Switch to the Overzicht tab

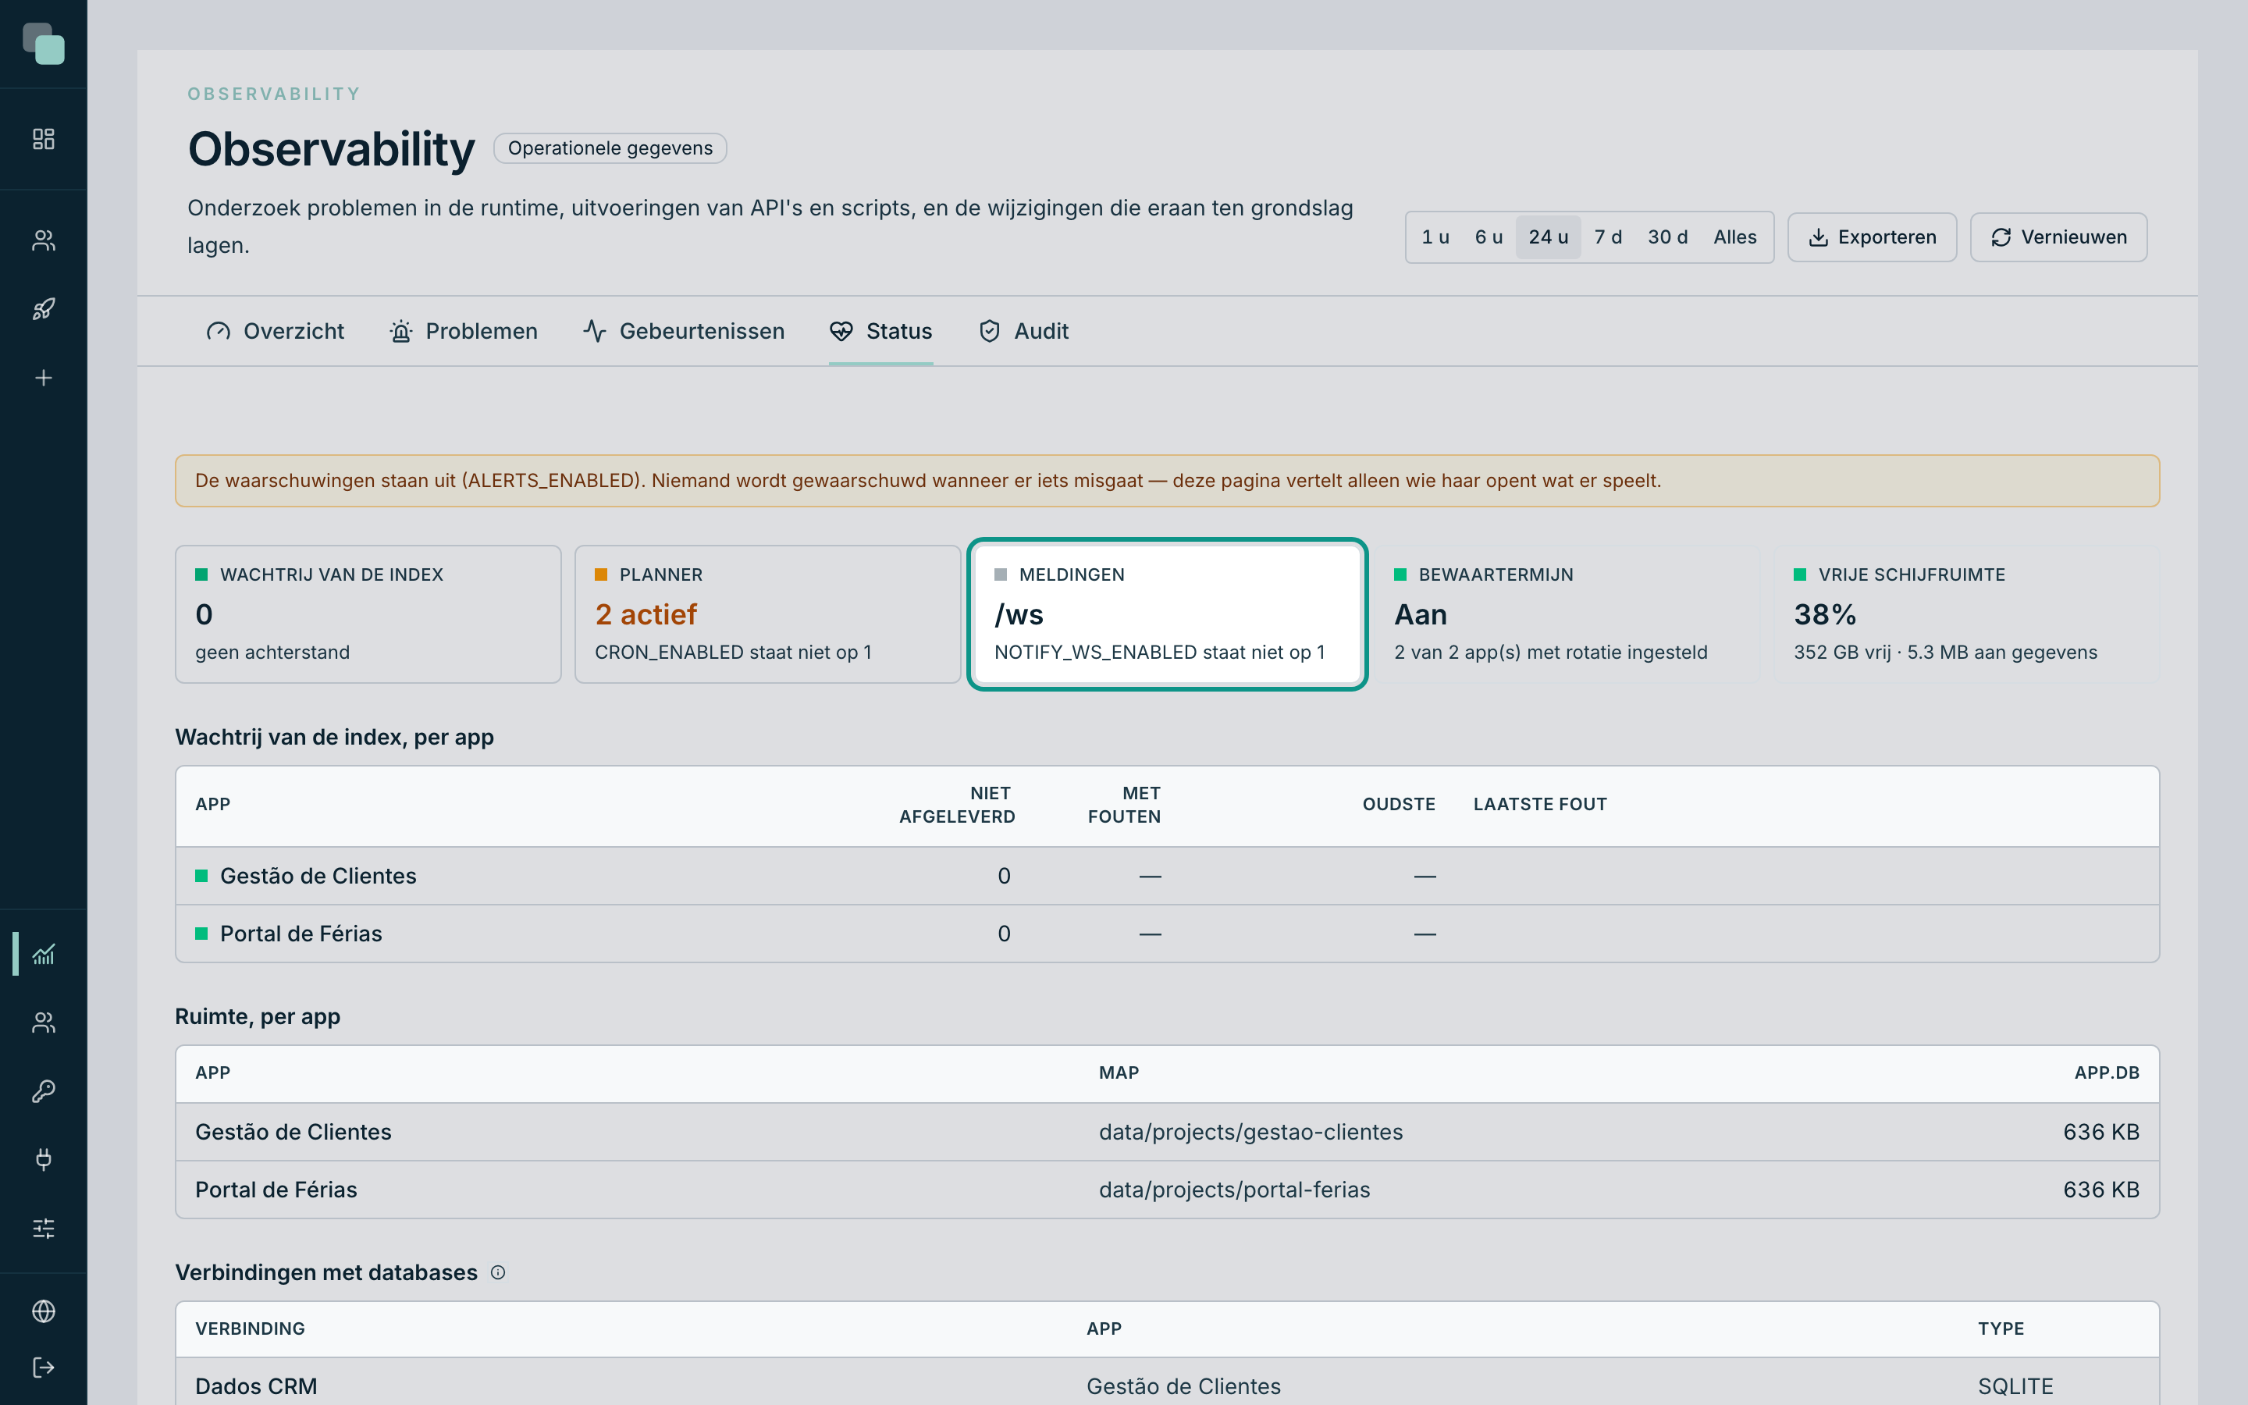(275, 331)
